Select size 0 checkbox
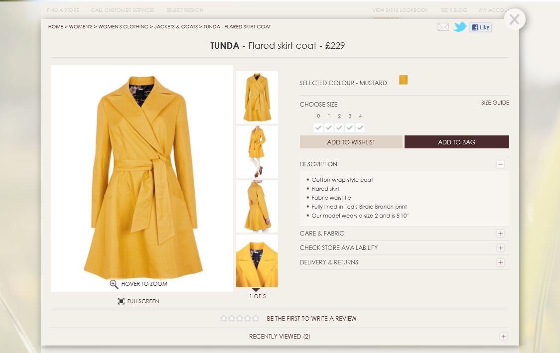 pyautogui.click(x=318, y=127)
